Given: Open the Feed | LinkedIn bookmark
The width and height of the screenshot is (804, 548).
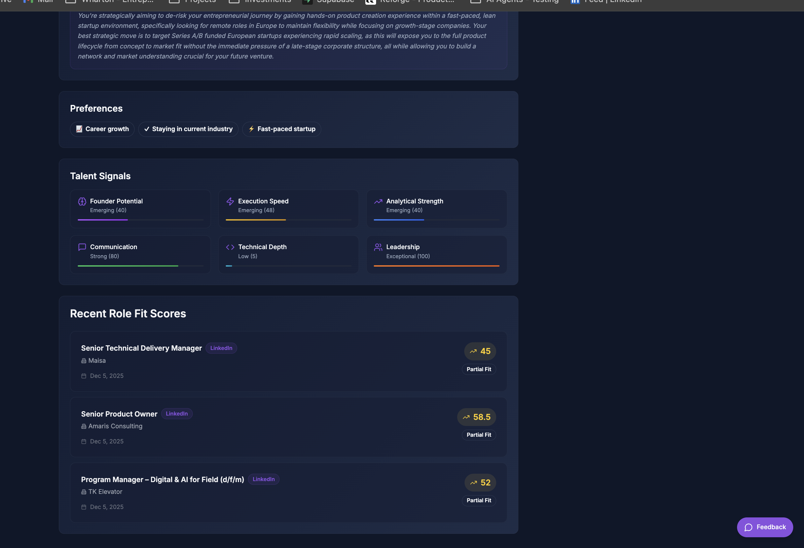Looking at the screenshot, I should pyautogui.click(x=606, y=2).
